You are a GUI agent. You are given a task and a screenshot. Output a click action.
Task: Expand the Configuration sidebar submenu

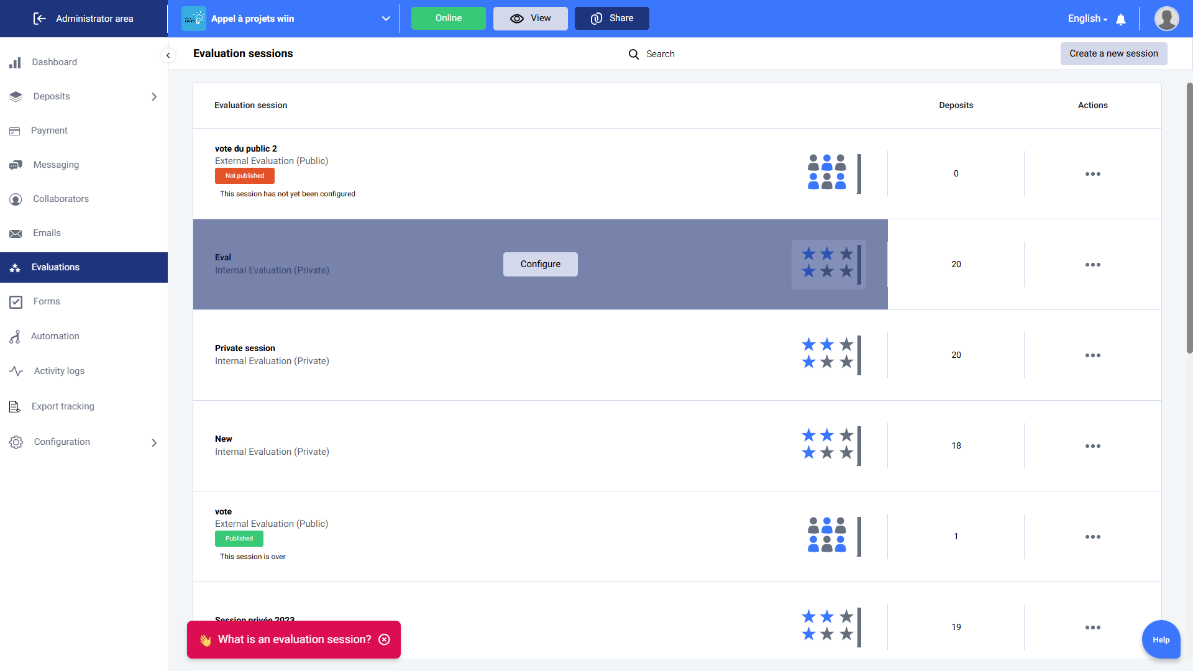pyautogui.click(x=154, y=442)
